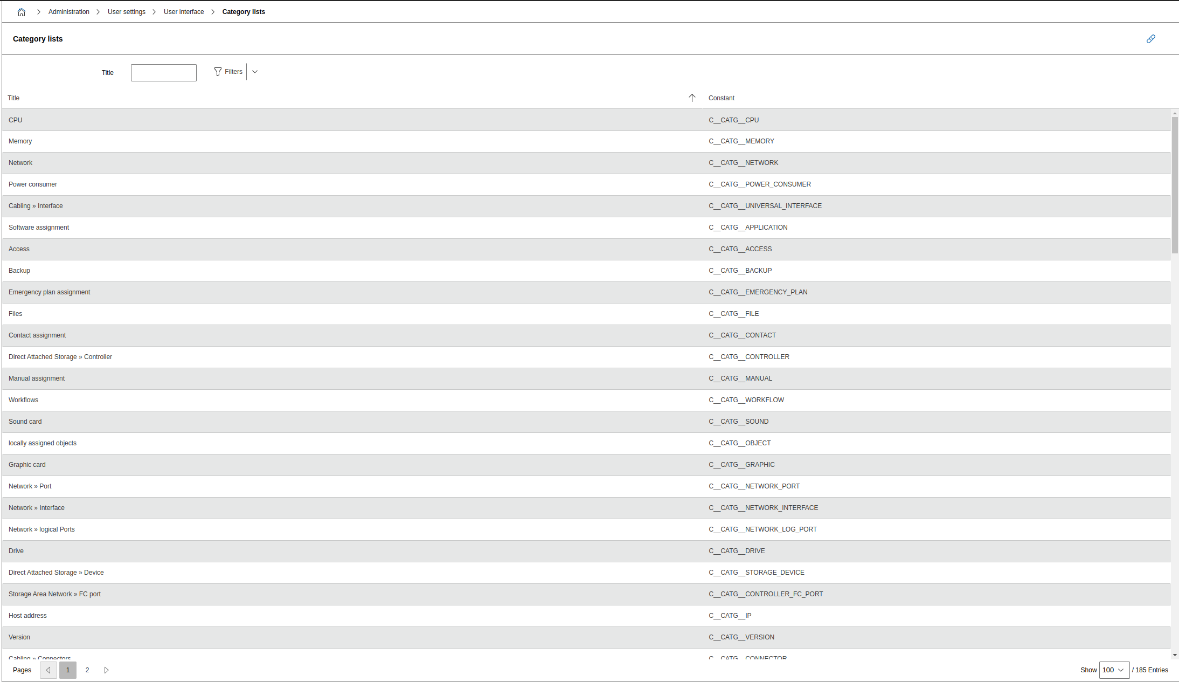Select Network » Port row
This screenshot has width=1179, height=682.
tap(586, 486)
